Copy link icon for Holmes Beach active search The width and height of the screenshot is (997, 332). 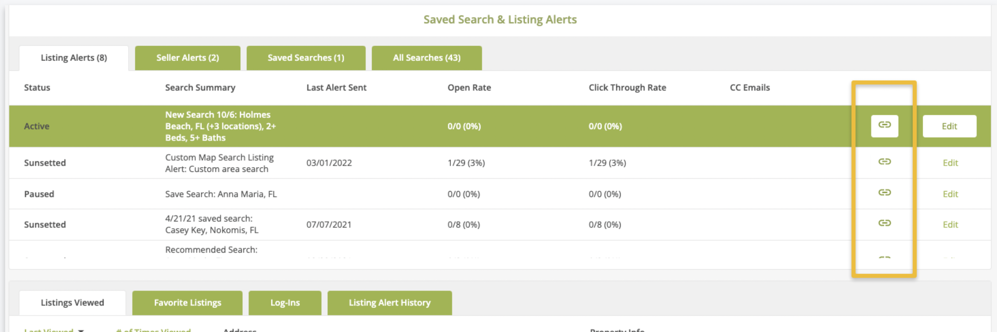tap(884, 126)
